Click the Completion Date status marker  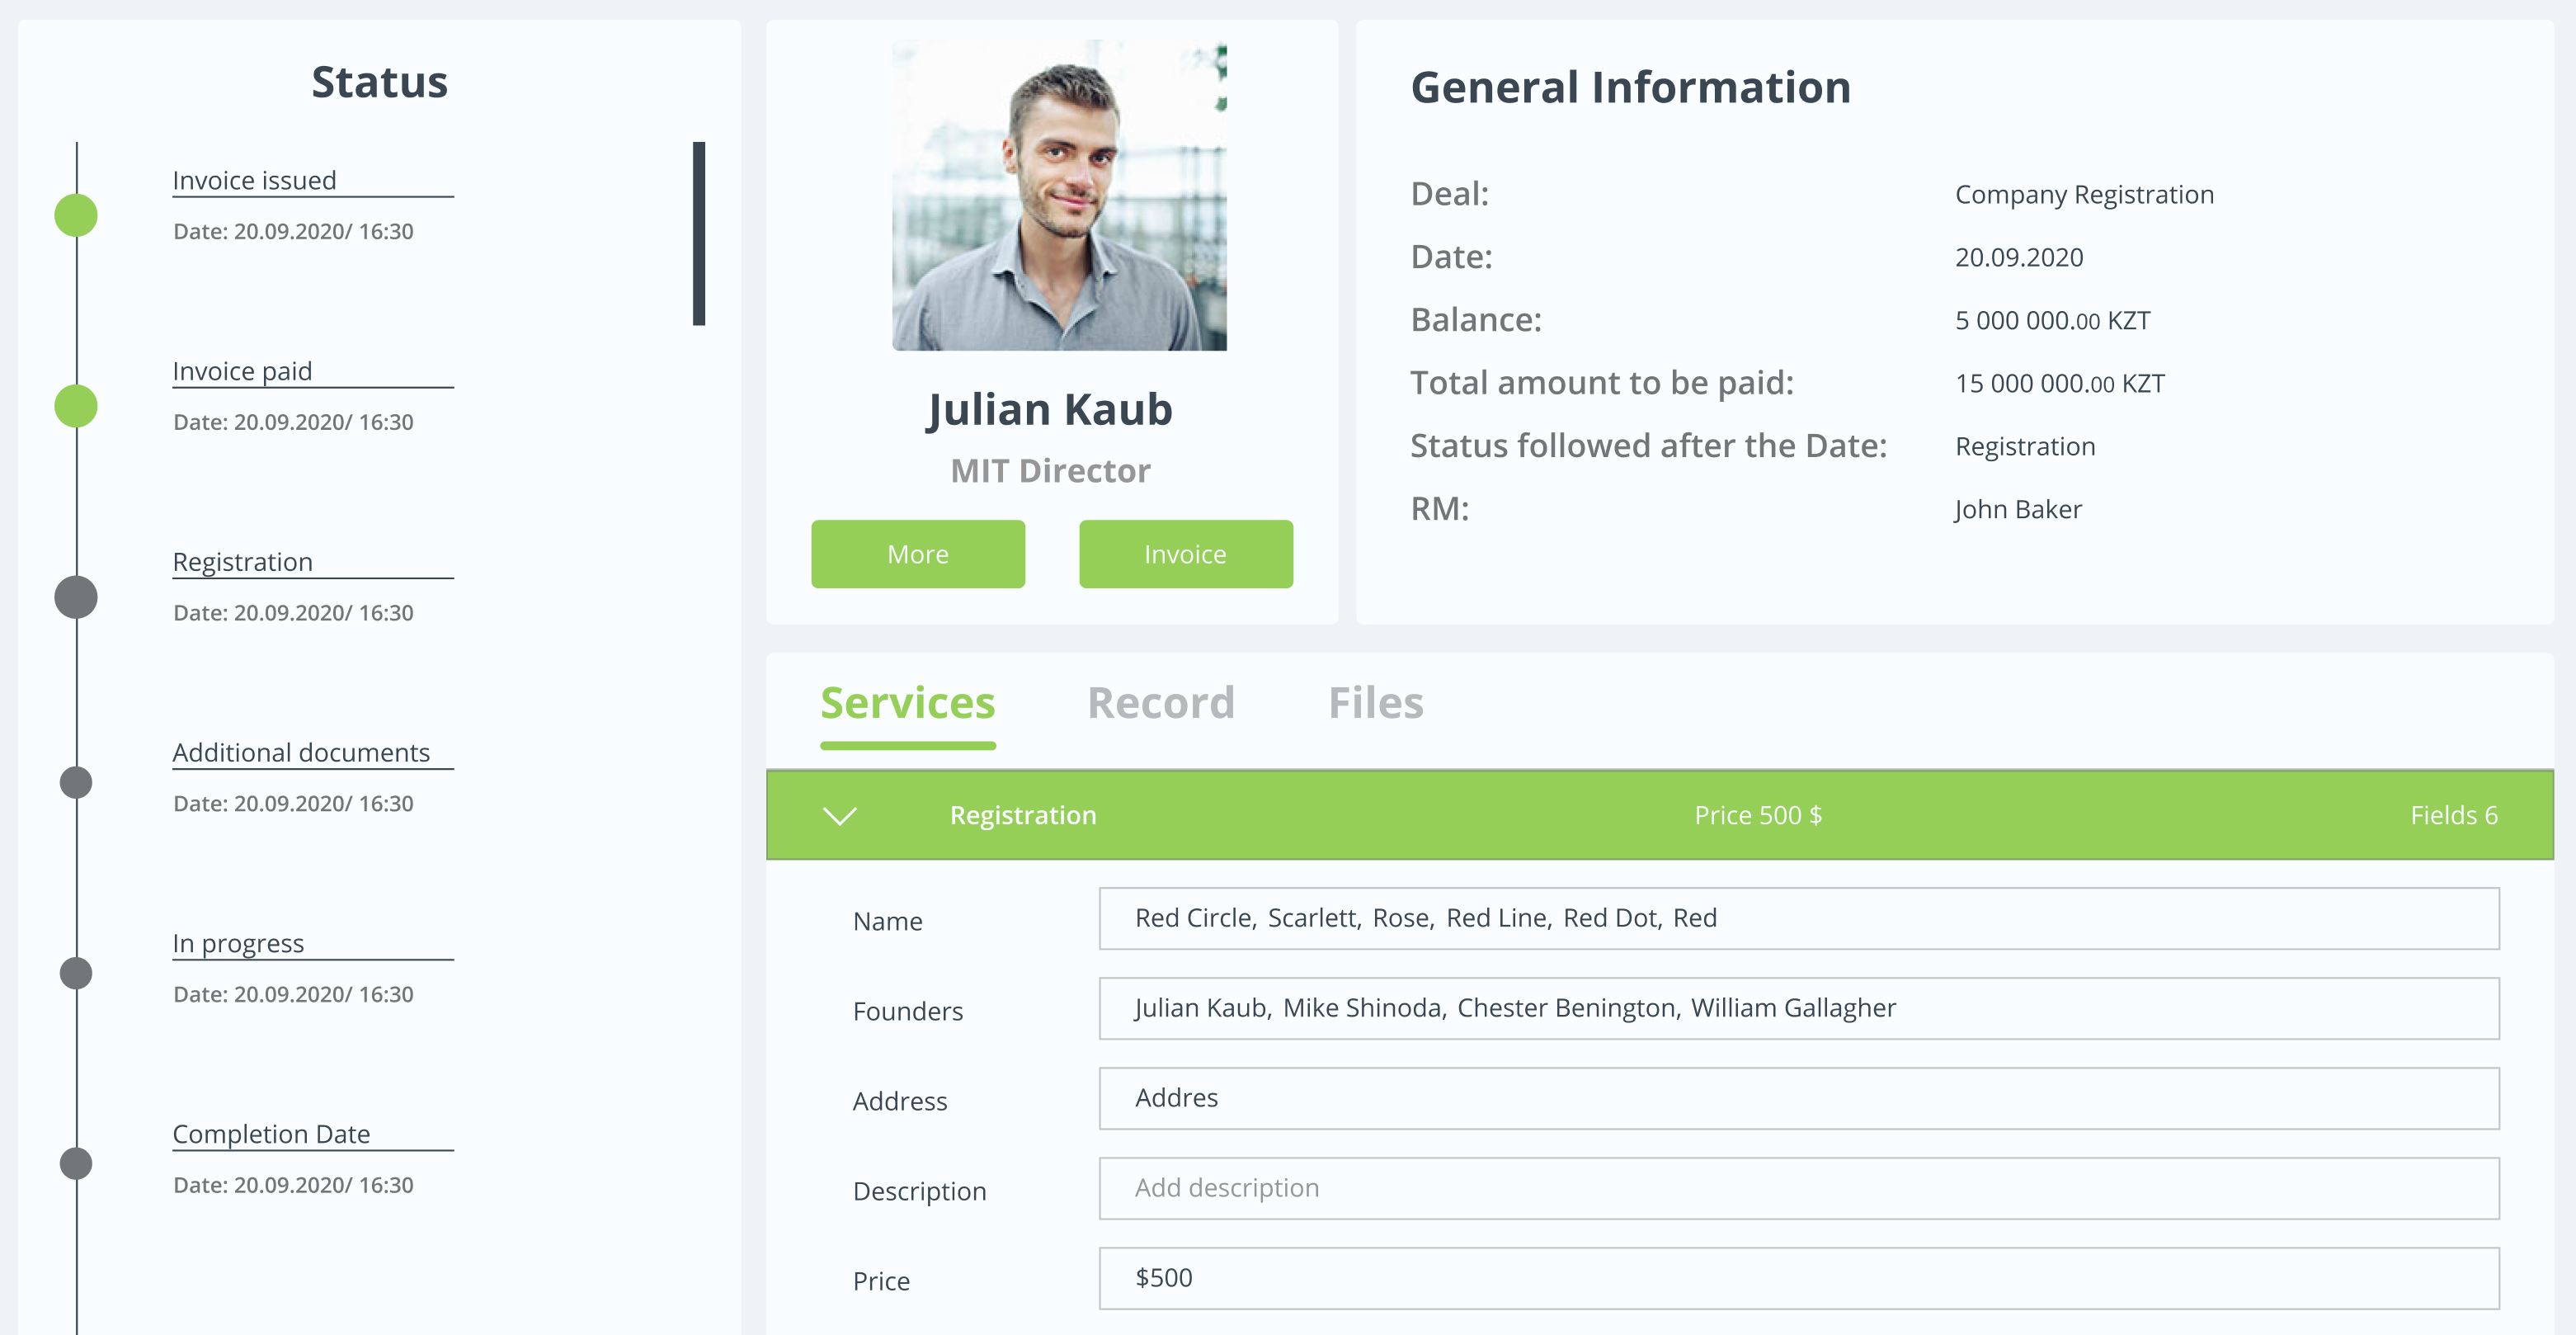(76, 1163)
